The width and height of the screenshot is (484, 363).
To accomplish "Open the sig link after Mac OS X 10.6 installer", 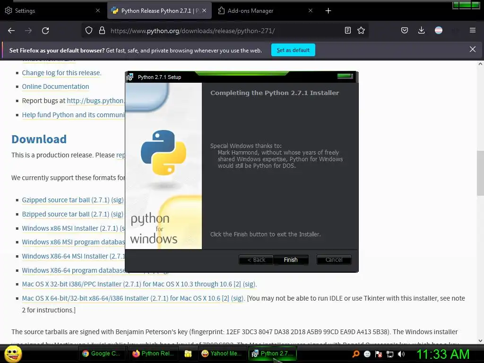I will [x=237, y=299].
